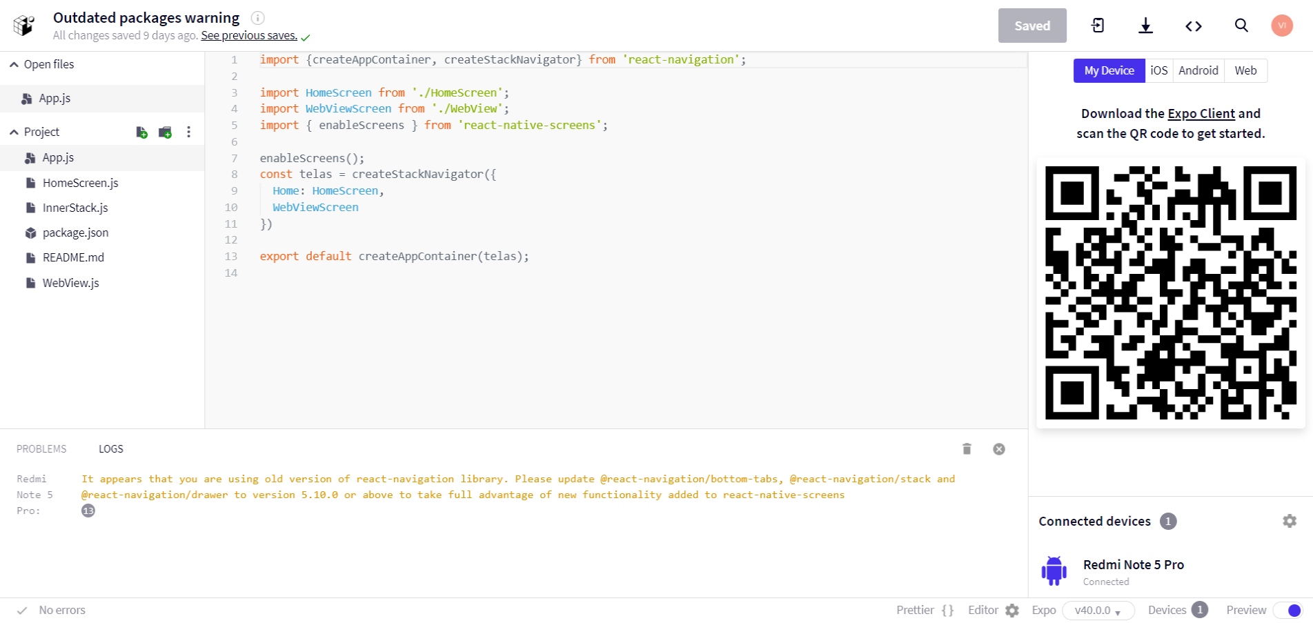Screen dimensions: 1313x623
Task: Collapse the Open files section
Action: coord(14,64)
